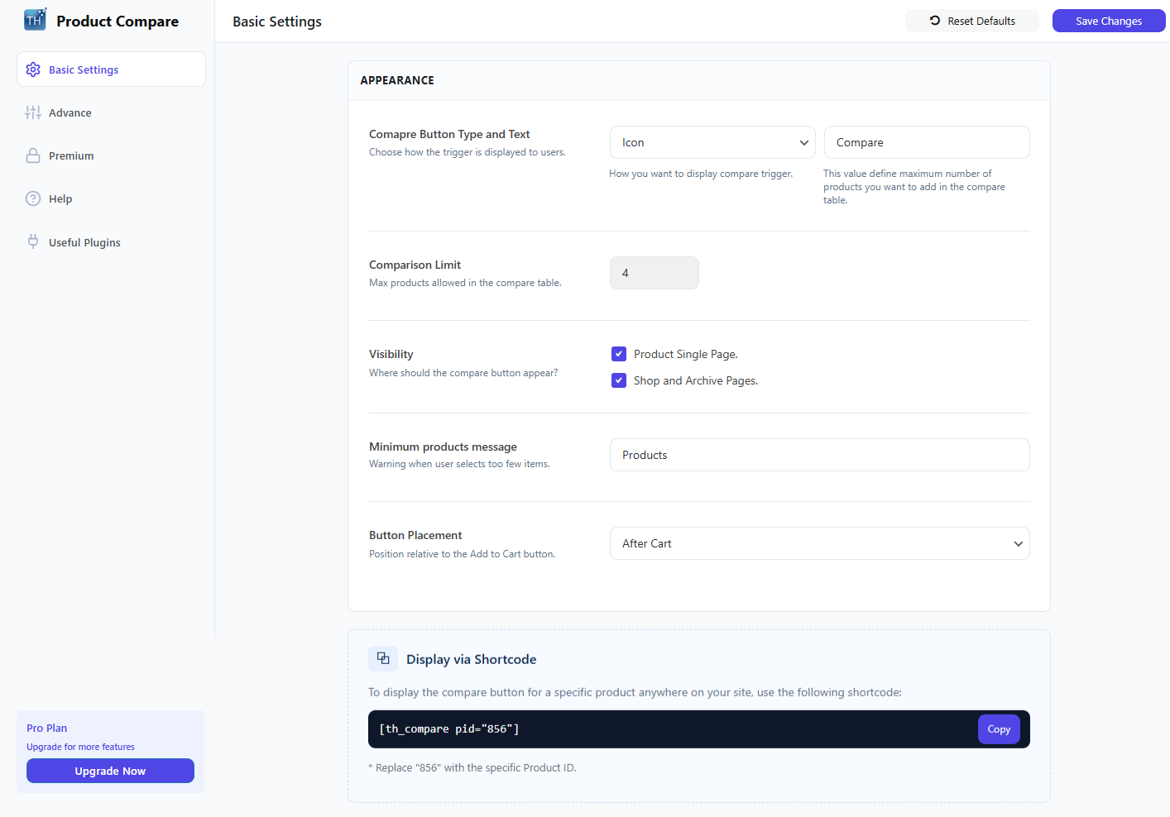
Task: Click the Help question mark icon
Action: click(33, 198)
